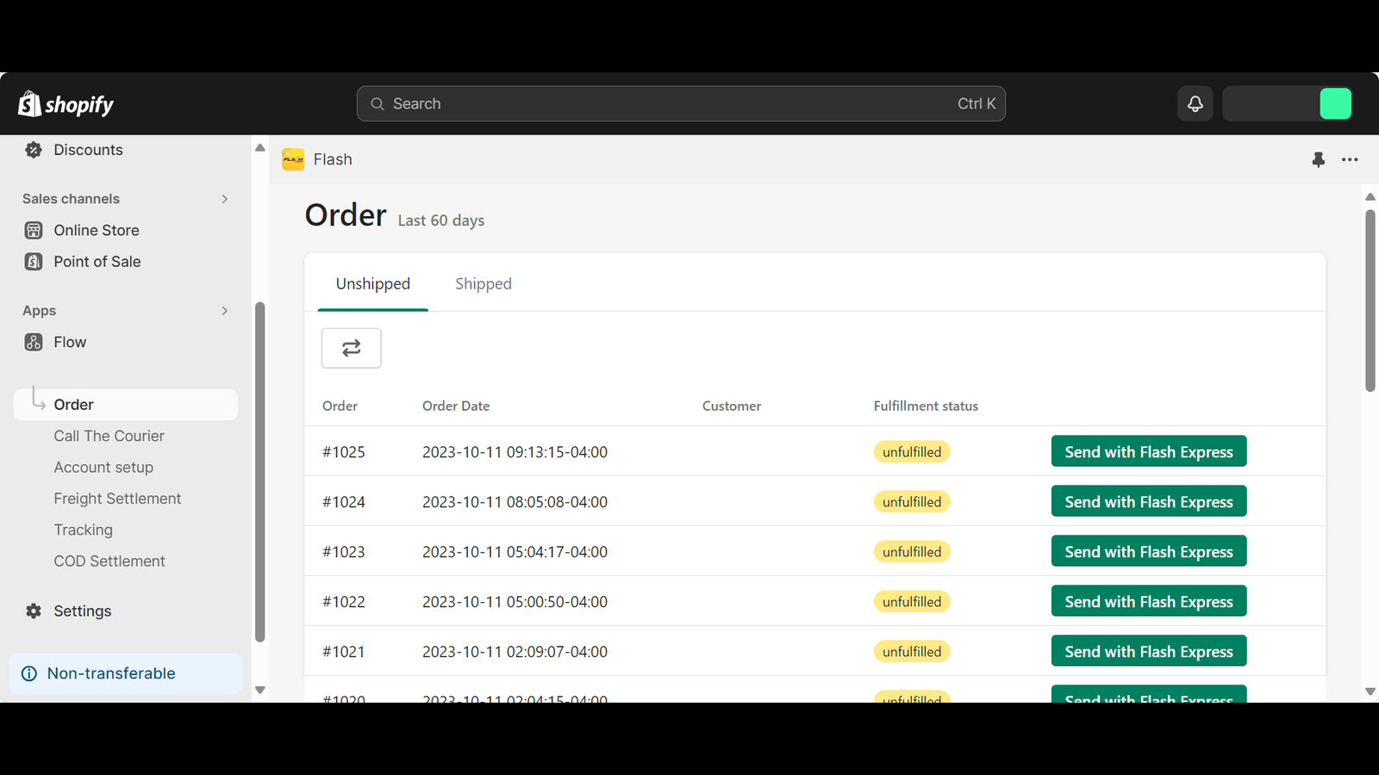
Task: Click the Flash app logo
Action: [x=293, y=159]
